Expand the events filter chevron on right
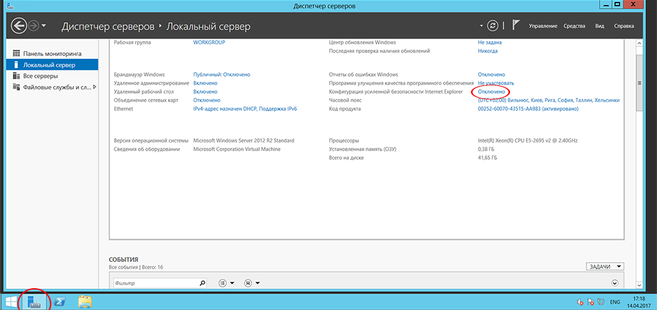This screenshot has width=657, height=310. tap(615, 283)
